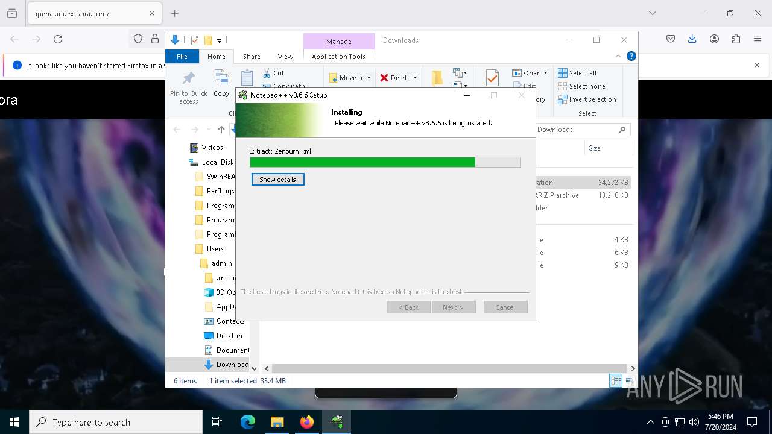Open the Windows Start menu
This screenshot has height=434, width=772.
pos(14,422)
